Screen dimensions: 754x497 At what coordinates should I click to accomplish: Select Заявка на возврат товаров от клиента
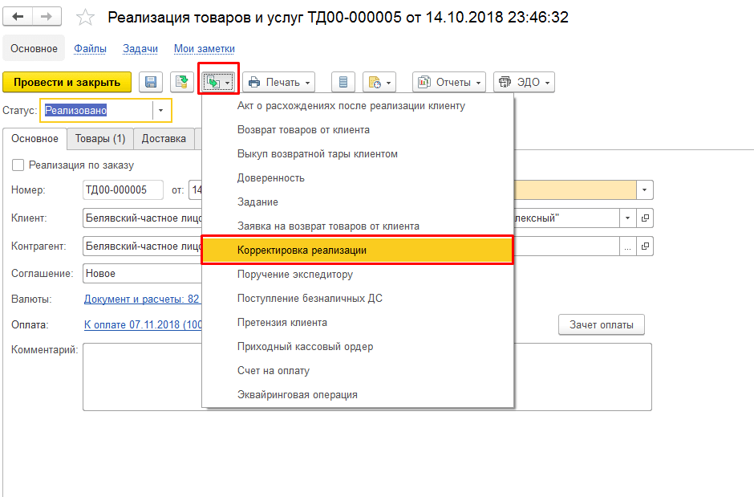(x=358, y=226)
